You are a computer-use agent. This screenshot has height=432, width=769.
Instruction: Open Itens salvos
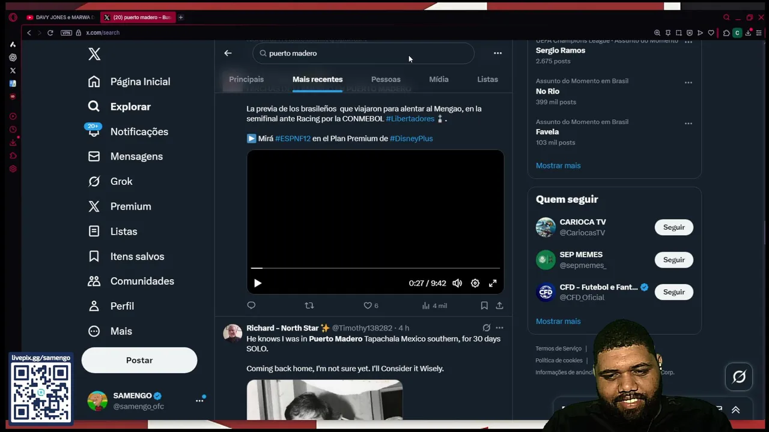click(x=126, y=256)
